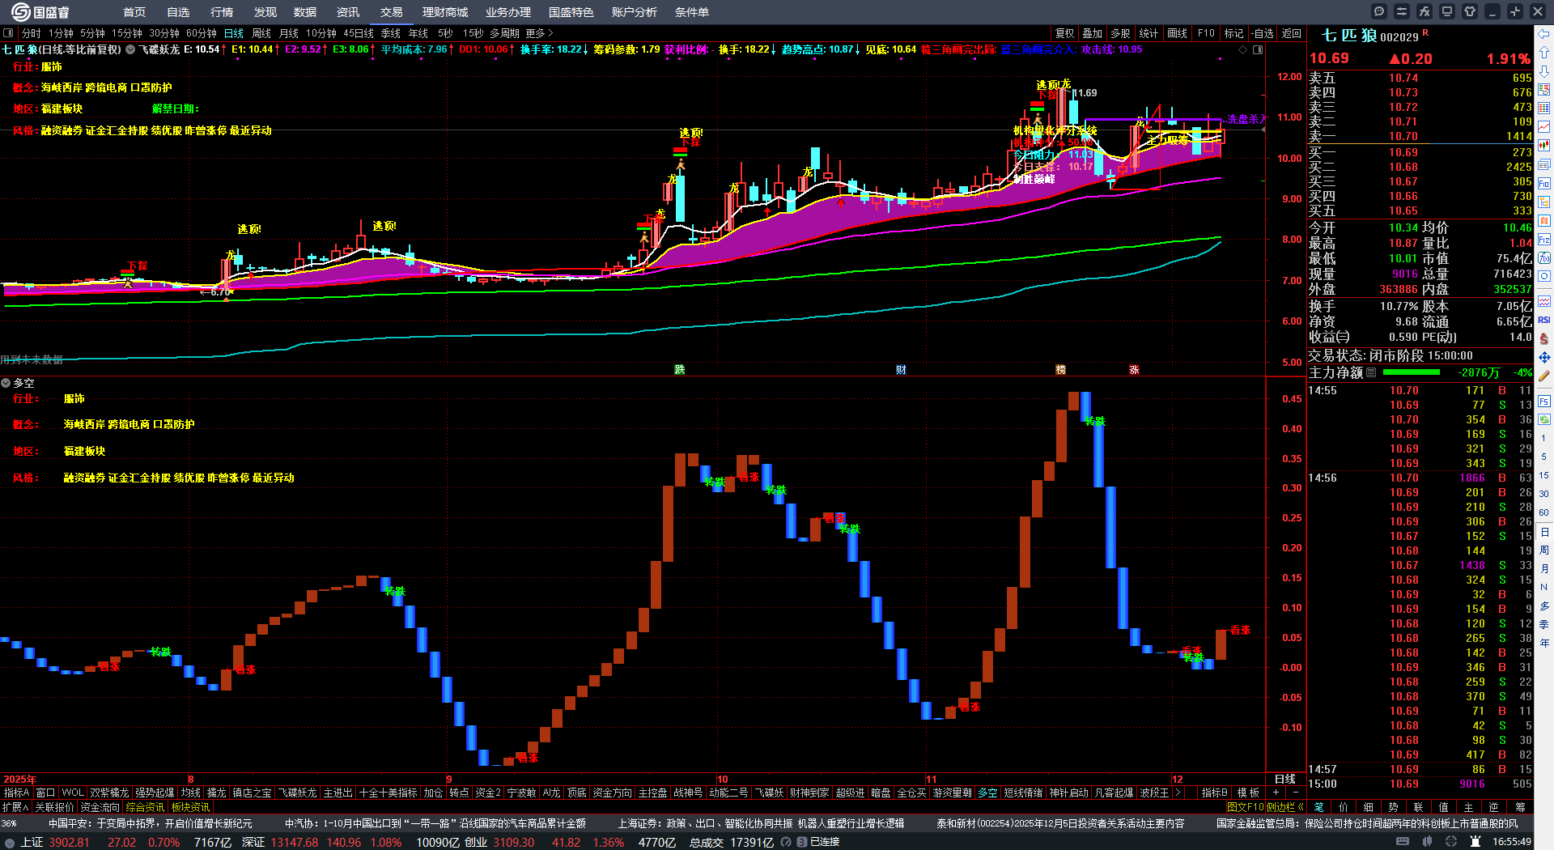Open the f(x) function icon in sidebar

(x=1544, y=258)
